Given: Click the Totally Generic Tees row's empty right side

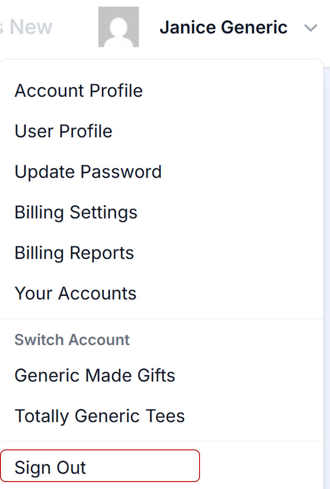Looking at the screenshot, I should (261, 416).
